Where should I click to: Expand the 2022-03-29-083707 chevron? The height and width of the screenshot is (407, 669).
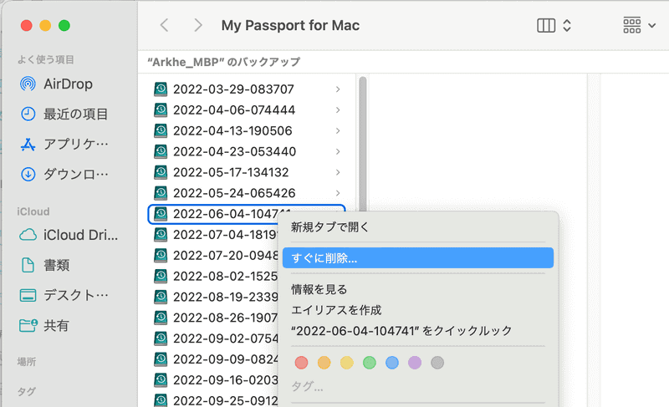tap(338, 89)
